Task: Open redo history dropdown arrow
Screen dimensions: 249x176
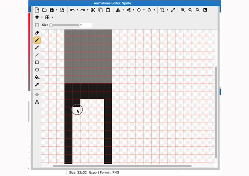Action: point(88,10)
